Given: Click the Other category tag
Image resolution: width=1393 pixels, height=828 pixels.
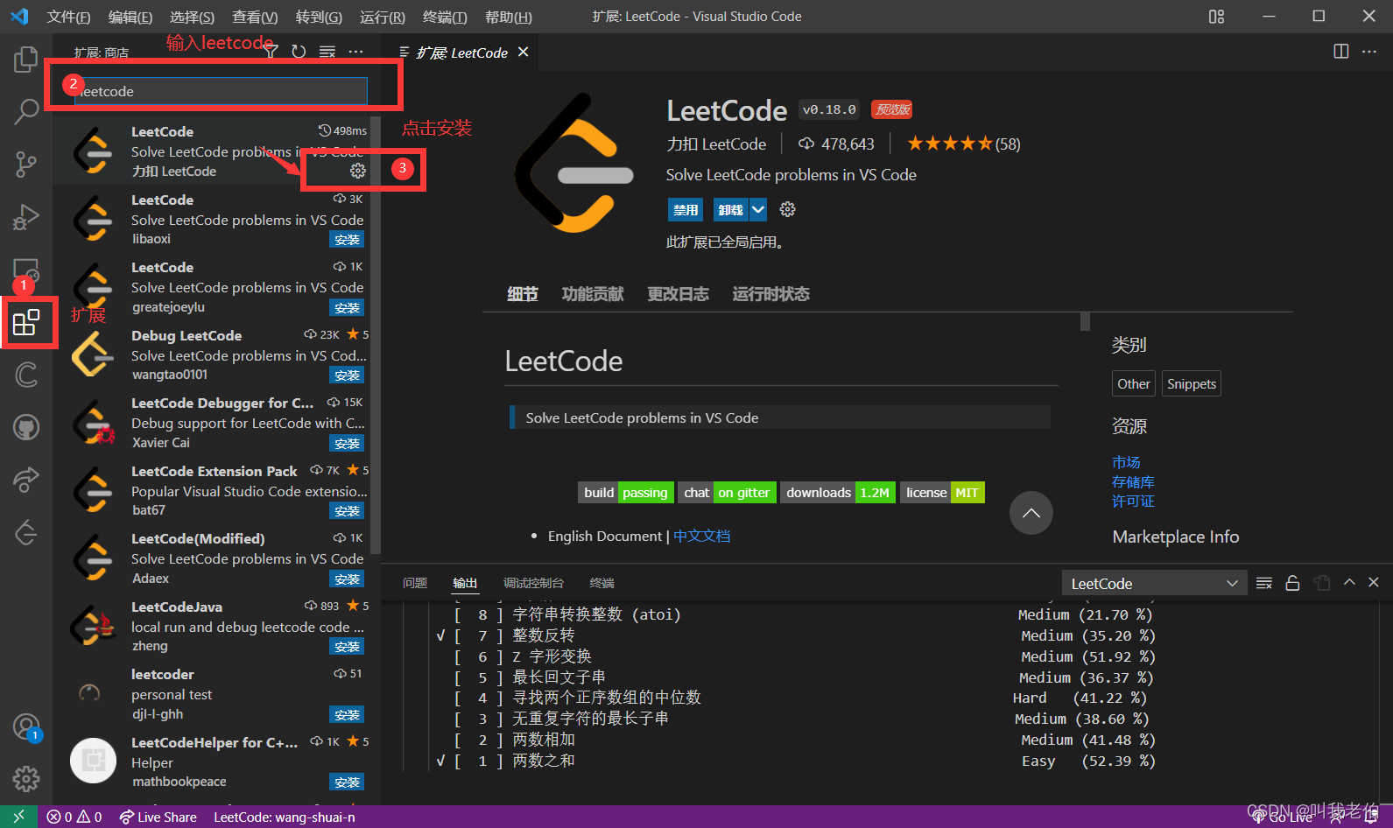Looking at the screenshot, I should [1134, 383].
